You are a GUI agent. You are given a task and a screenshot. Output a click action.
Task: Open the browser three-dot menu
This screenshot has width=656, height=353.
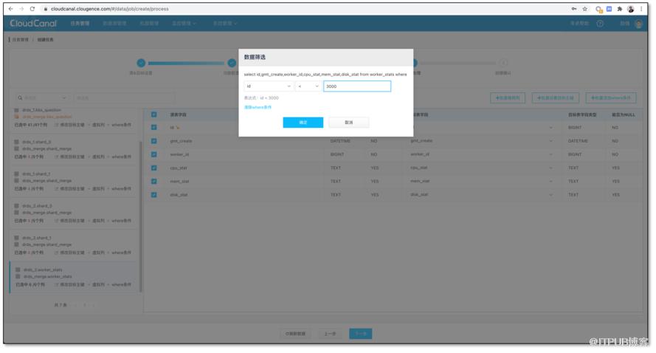(x=641, y=9)
